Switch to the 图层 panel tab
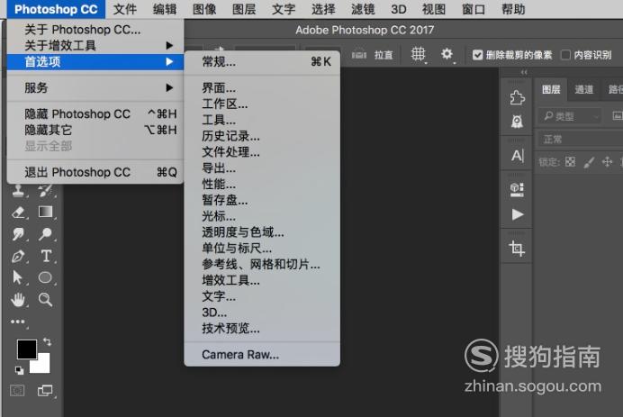Image resolution: width=623 pixels, height=417 pixels. coord(551,89)
